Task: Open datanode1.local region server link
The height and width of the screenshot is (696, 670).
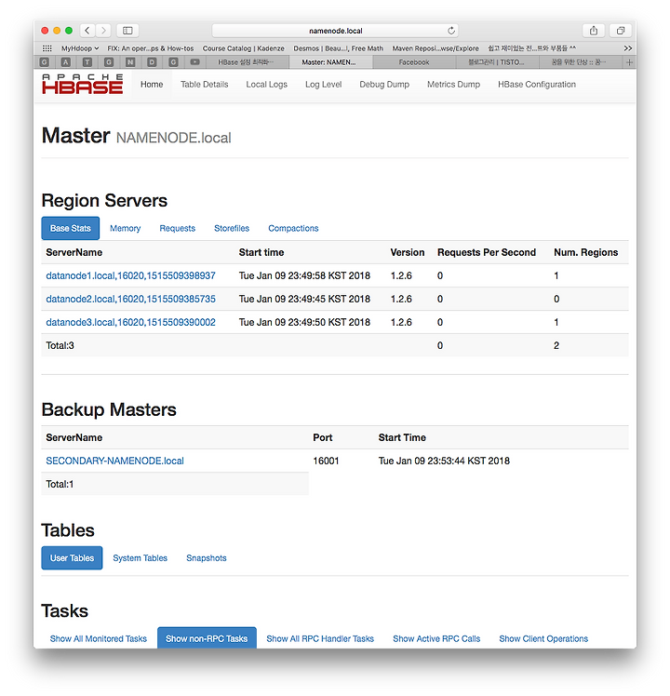Action: [x=130, y=275]
